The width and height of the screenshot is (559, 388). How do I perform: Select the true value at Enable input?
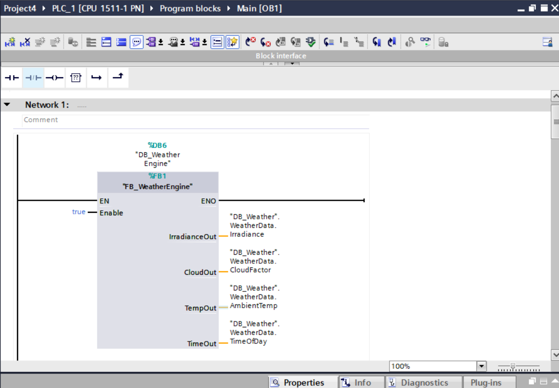(x=78, y=212)
